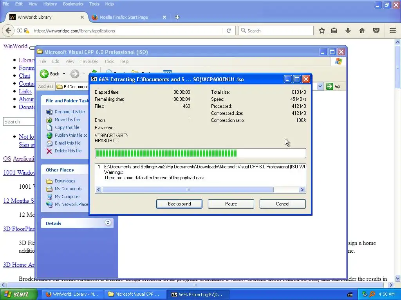Viewport: 401px width, 300px height.
Task: Click the tray magnifier search icon
Action: coord(372,295)
